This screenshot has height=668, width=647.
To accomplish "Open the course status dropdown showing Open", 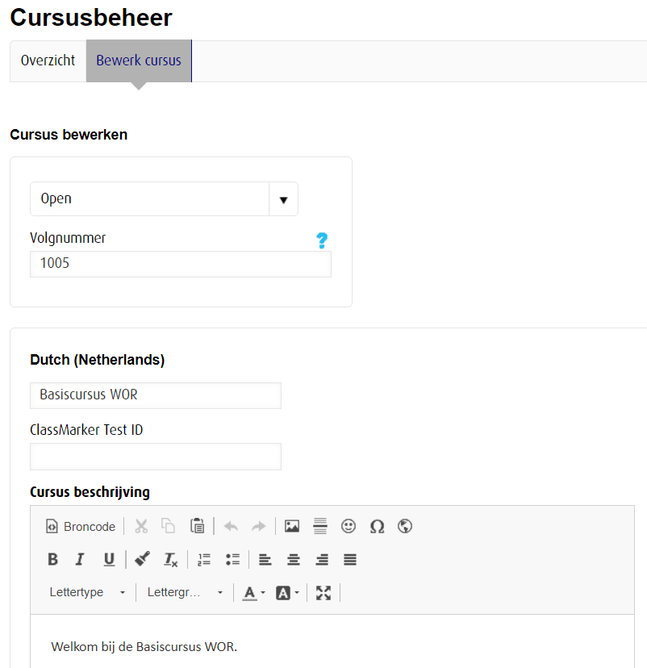I will 164,199.
